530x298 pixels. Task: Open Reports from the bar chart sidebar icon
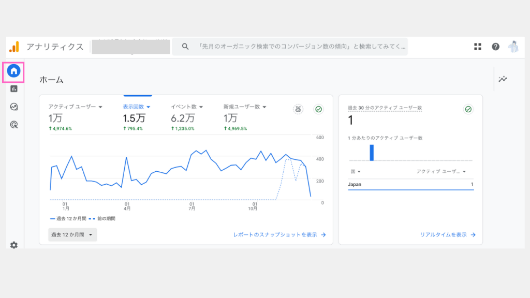[14, 89]
